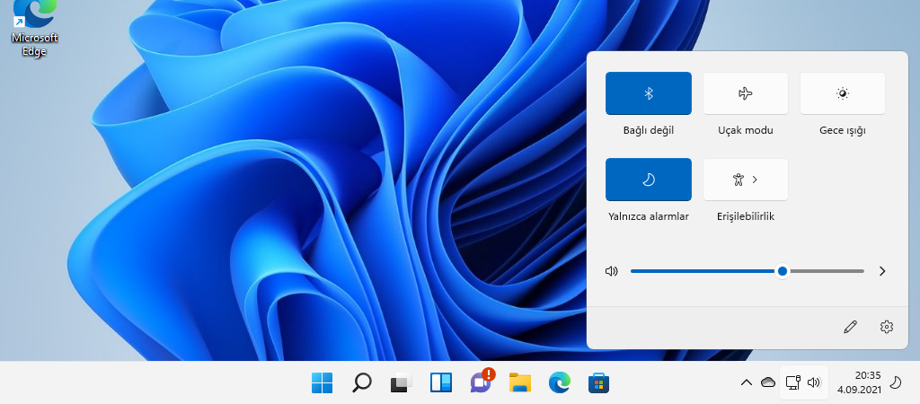Click network icon in system tray
The width and height of the screenshot is (920, 404).
[792, 382]
